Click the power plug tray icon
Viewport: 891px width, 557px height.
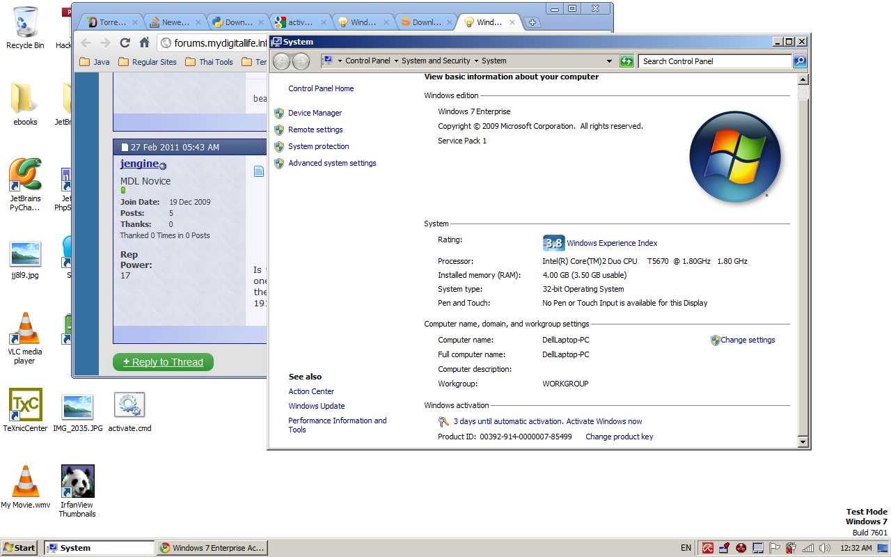click(791, 548)
